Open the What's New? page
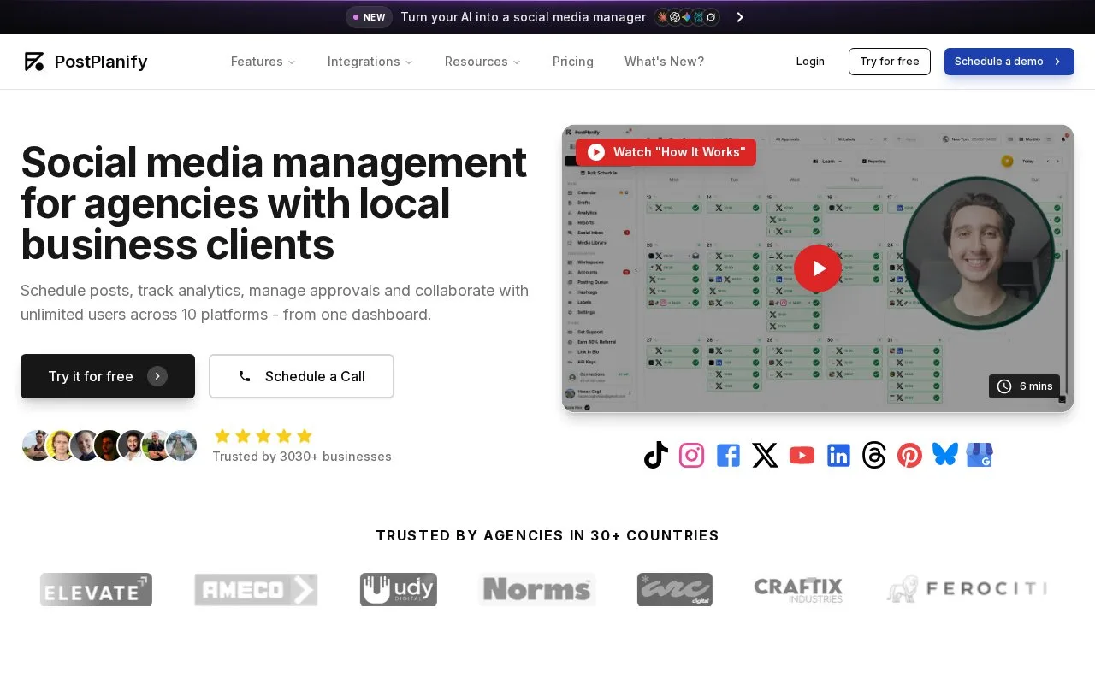Screen dimensions: 1095x684 [x=665, y=62]
